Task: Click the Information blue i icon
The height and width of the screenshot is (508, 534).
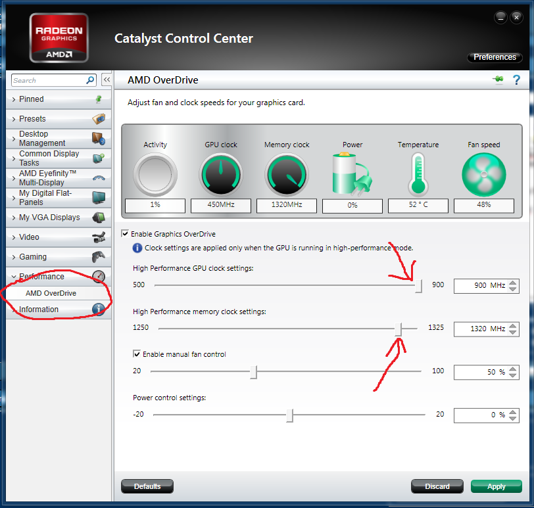Action: (x=99, y=310)
